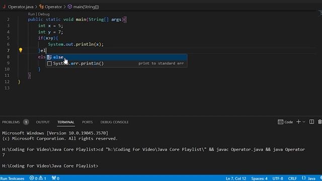The image size is (322, 181).
Task: Click the Run code lens link
Action: click(31, 14)
